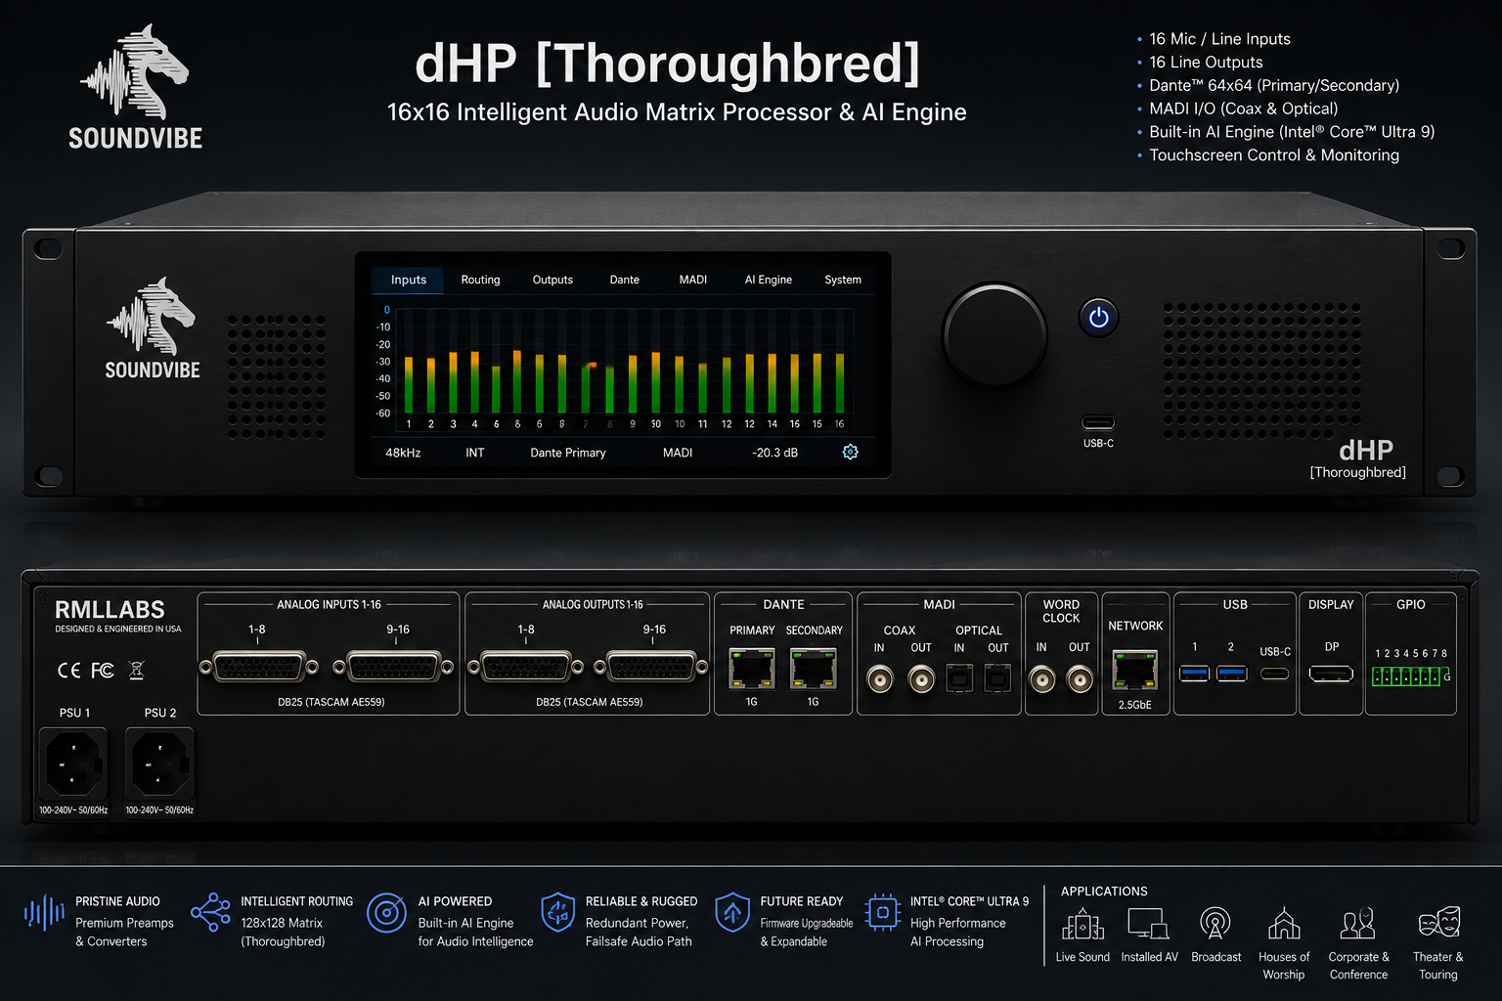Click the large rotary knob
This screenshot has width=1502, height=1001.
[x=994, y=335]
